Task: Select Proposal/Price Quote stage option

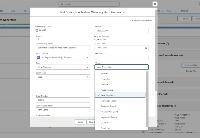Action: (x=120, y=112)
